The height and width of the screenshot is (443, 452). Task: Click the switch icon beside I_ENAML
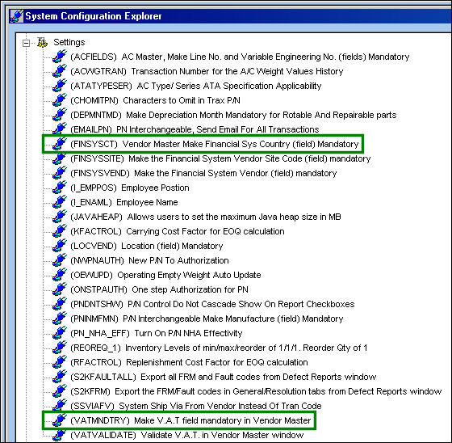point(60,202)
